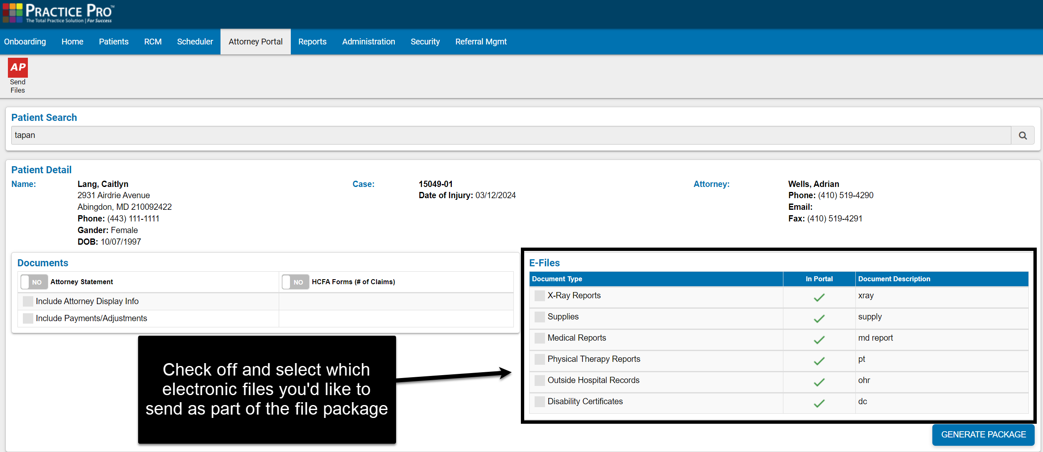The width and height of the screenshot is (1043, 452).
Task: Click the search magnifier icon
Action: (x=1023, y=135)
